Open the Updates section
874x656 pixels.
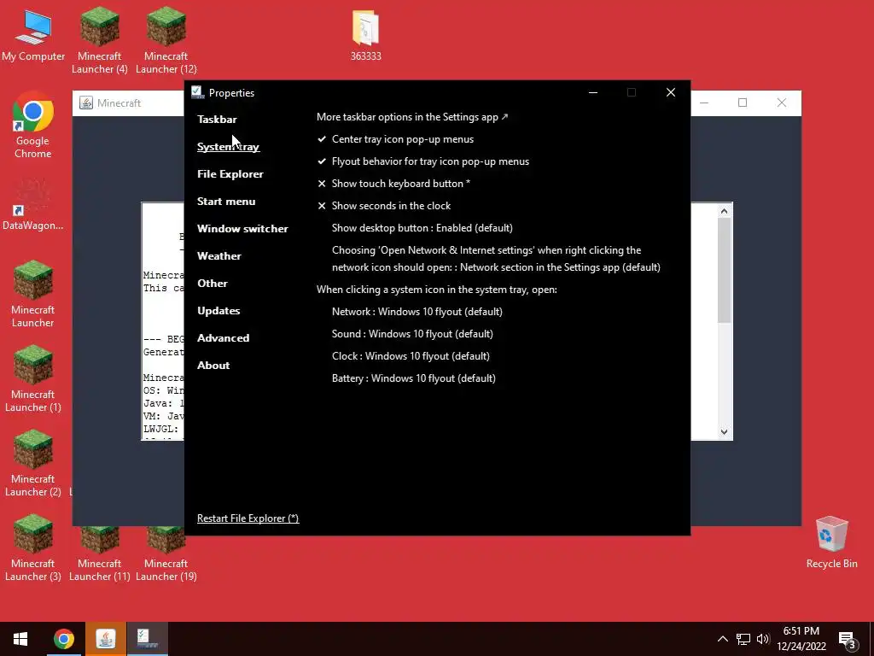(218, 311)
